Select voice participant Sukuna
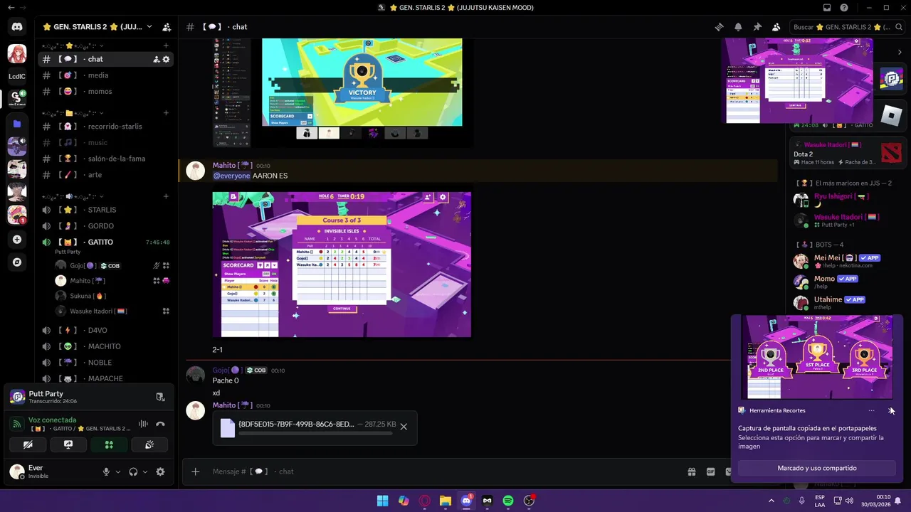The width and height of the screenshot is (911, 512). click(x=113, y=296)
